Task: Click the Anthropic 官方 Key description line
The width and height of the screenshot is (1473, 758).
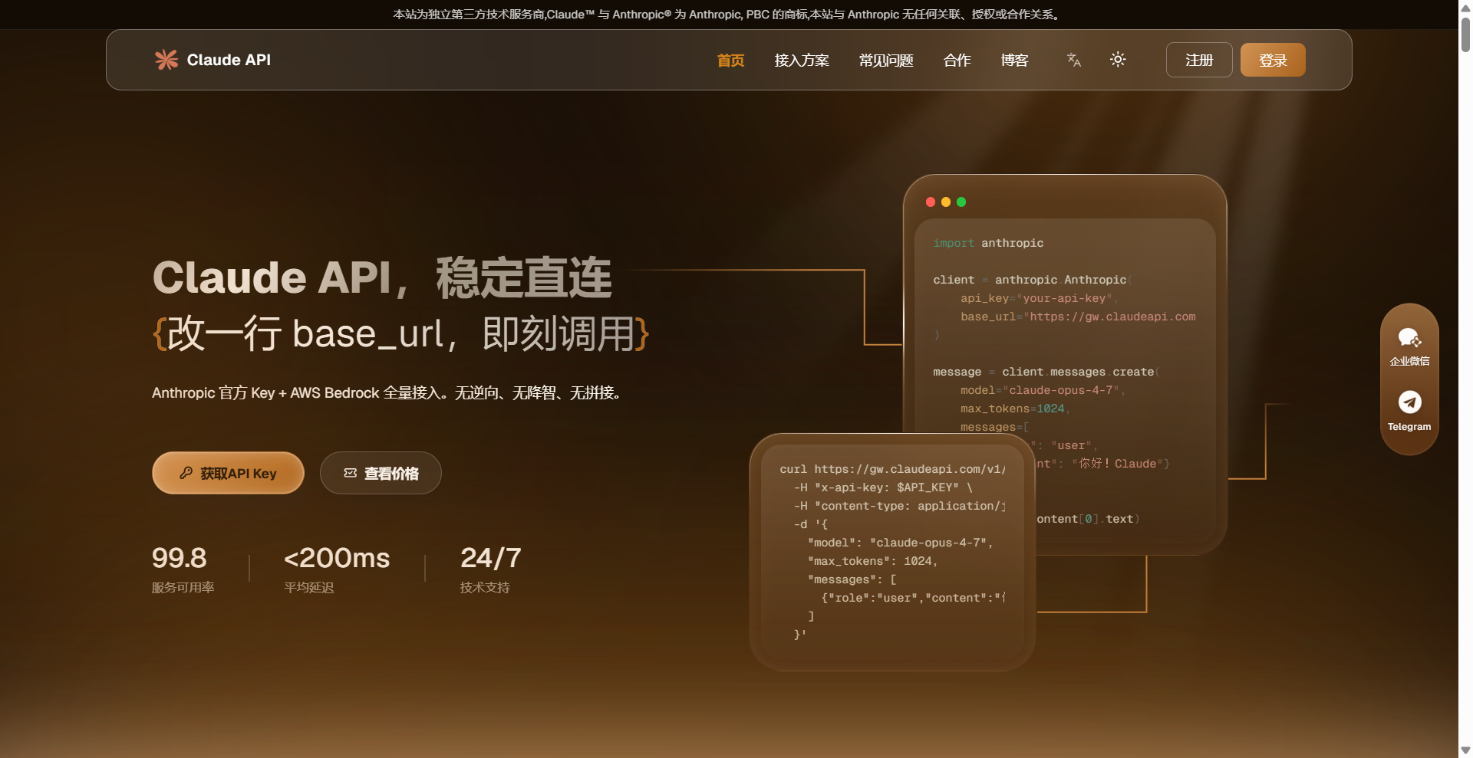Action: [x=387, y=393]
